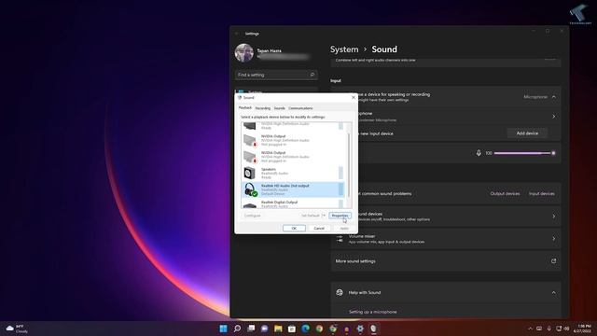Click the playback device list scrollbar
The image size is (597, 336).
(349, 164)
